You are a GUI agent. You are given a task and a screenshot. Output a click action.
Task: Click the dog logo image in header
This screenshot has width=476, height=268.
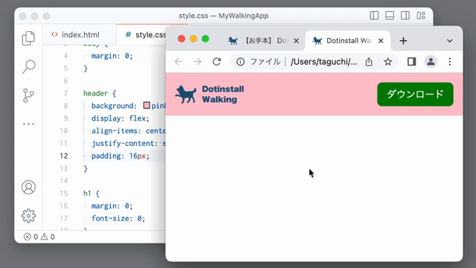185,95
